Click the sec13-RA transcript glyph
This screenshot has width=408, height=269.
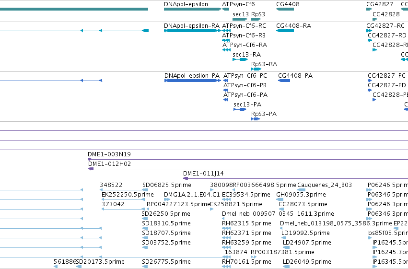point(240,59)
